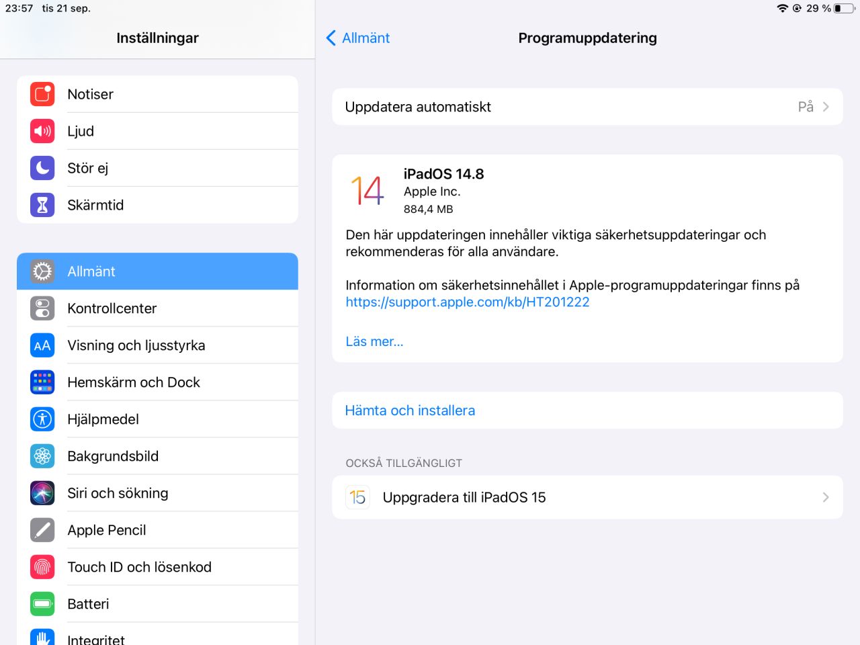The height and width of the screenshot is (645, 860).
Task: Tap the Hemskärm och Dock grid icon
Action: [42, 382]
